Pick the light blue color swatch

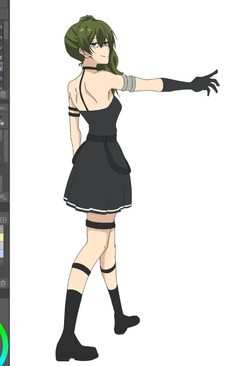[x=2, y=254]
